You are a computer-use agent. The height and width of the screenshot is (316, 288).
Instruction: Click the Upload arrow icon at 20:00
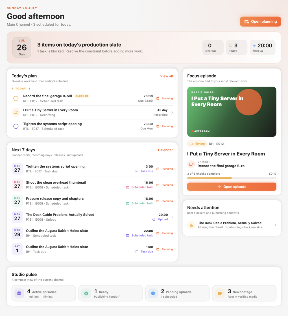click(154, 220)
